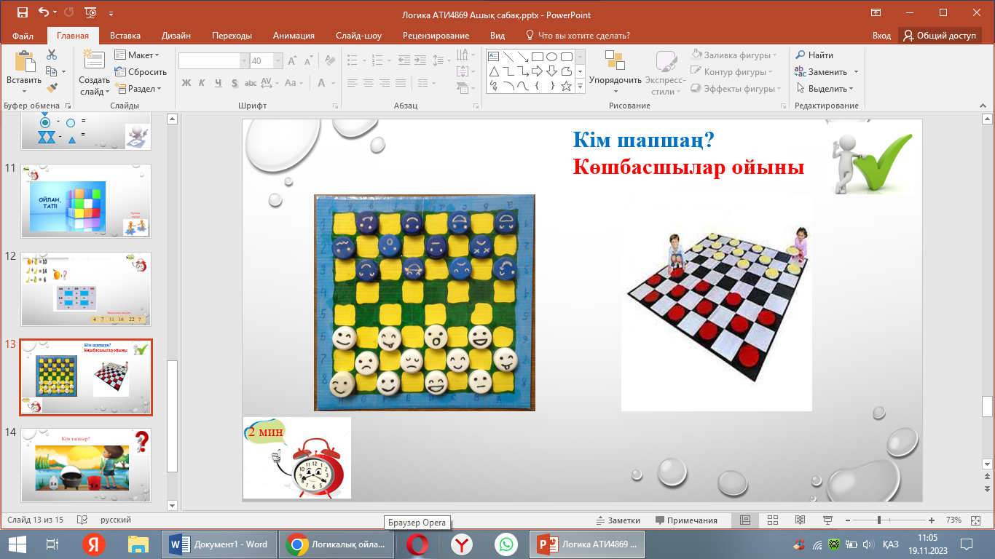The image size is (995, 559).
Task: Click the Save icon in quick access toolbar
Action: [22, 13]
